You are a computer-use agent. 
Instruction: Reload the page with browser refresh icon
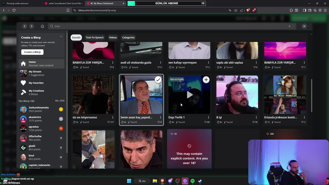14,10
